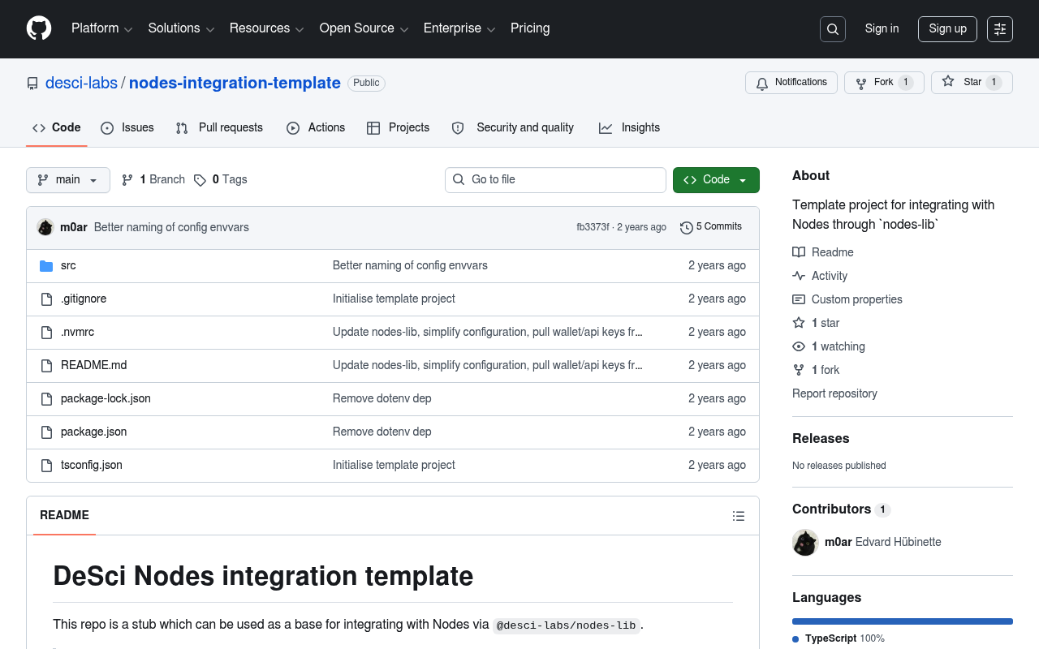Open the README.md file name
1039x649 pixels.
coord(94,366)
